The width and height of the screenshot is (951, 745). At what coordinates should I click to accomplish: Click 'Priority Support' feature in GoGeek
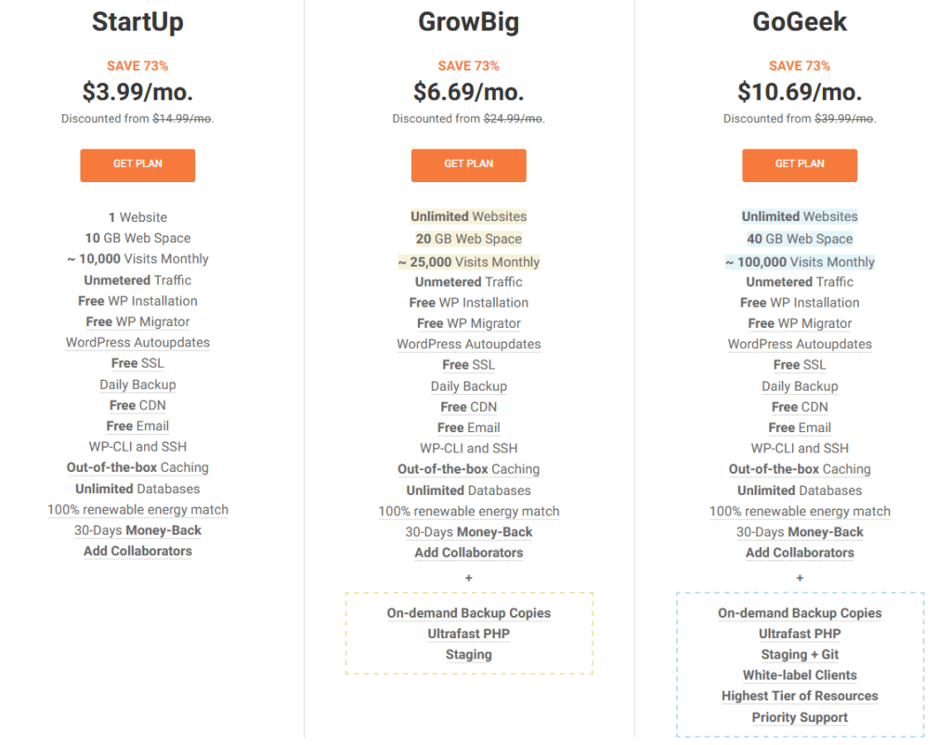(x=800, y=717)
